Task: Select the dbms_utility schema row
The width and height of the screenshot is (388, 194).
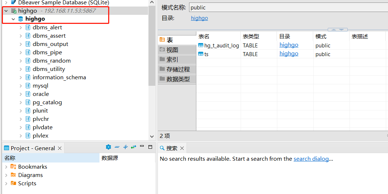Action: pyautogui.click(x=49, y=69)
